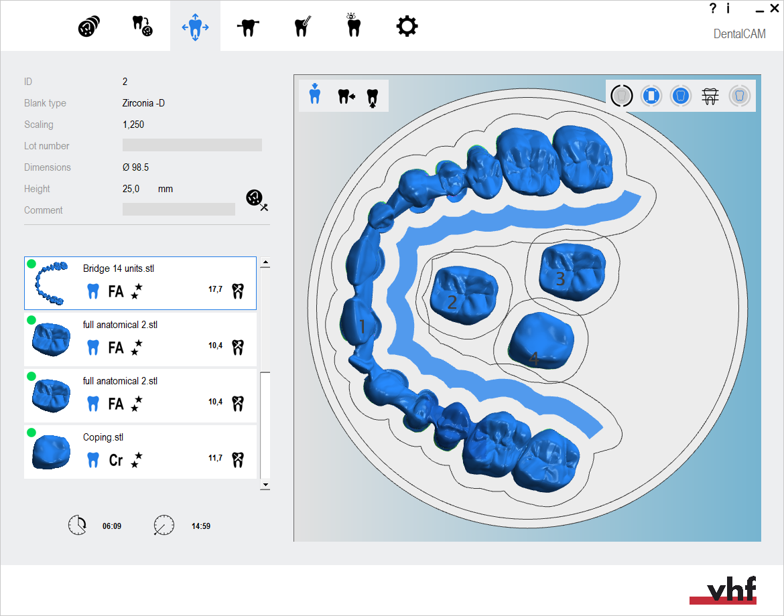The width and height of the screenshot is (784, 616).
Task: Open the tooth preview eye icon
Action: pos(354,25)
